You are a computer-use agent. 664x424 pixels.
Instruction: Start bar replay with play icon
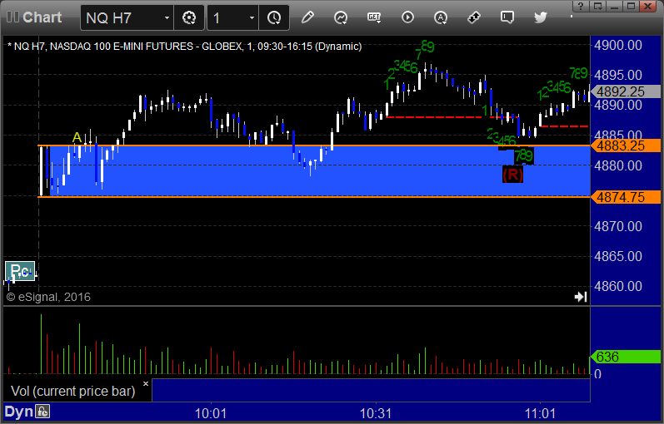tap(407, 17)
